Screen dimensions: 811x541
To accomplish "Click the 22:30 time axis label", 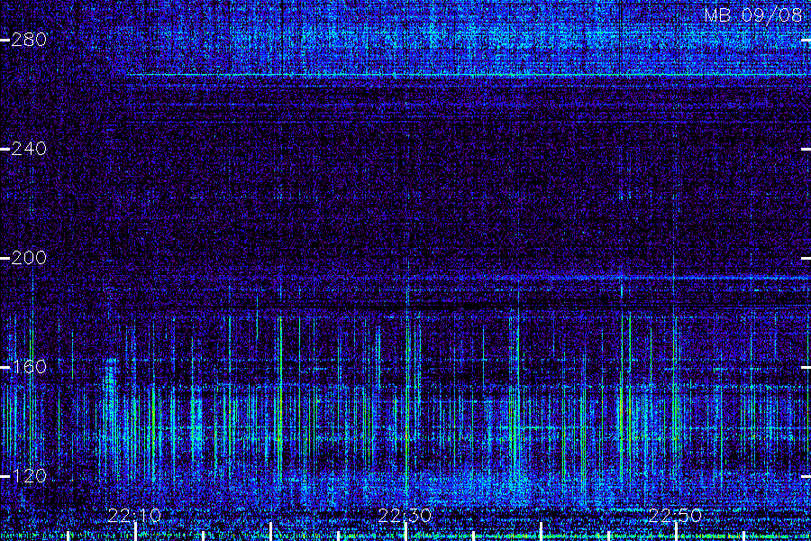I will tap(405, 515).
